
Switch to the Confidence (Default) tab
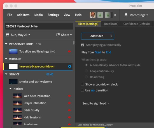tap(137, 24)
